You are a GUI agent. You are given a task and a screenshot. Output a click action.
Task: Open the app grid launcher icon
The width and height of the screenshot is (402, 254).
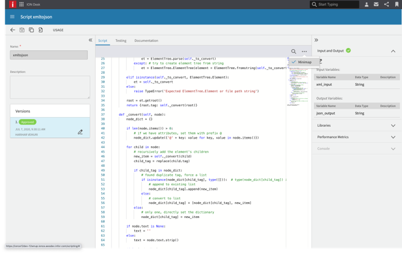pyautogui.click(x=22, y=5)
